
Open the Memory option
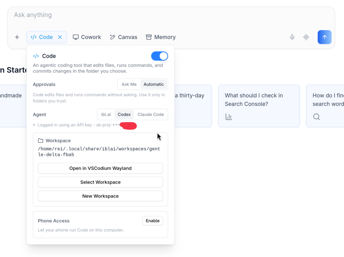click(161, 37)
